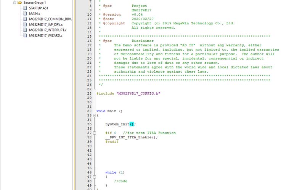
Task: Click line number 28 in the gutter
Action: click(89, 93)
